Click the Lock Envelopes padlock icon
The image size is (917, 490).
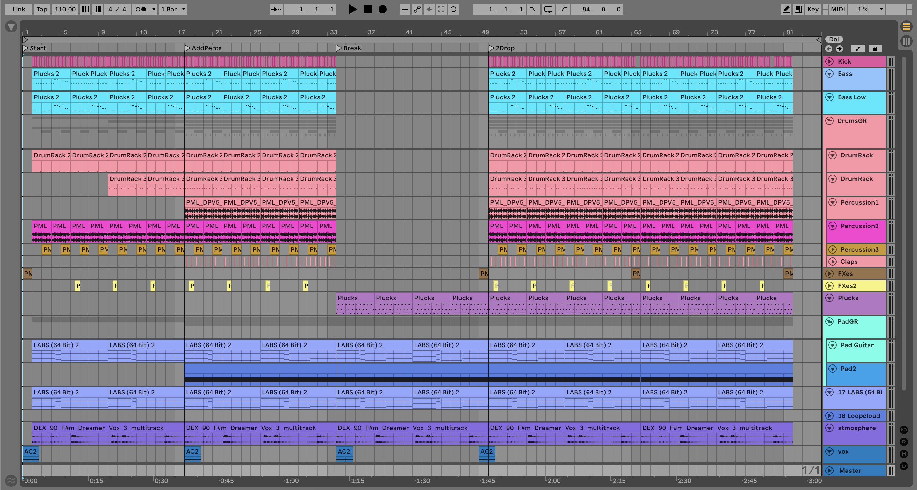pyautogui.click(x=875, y=49)
